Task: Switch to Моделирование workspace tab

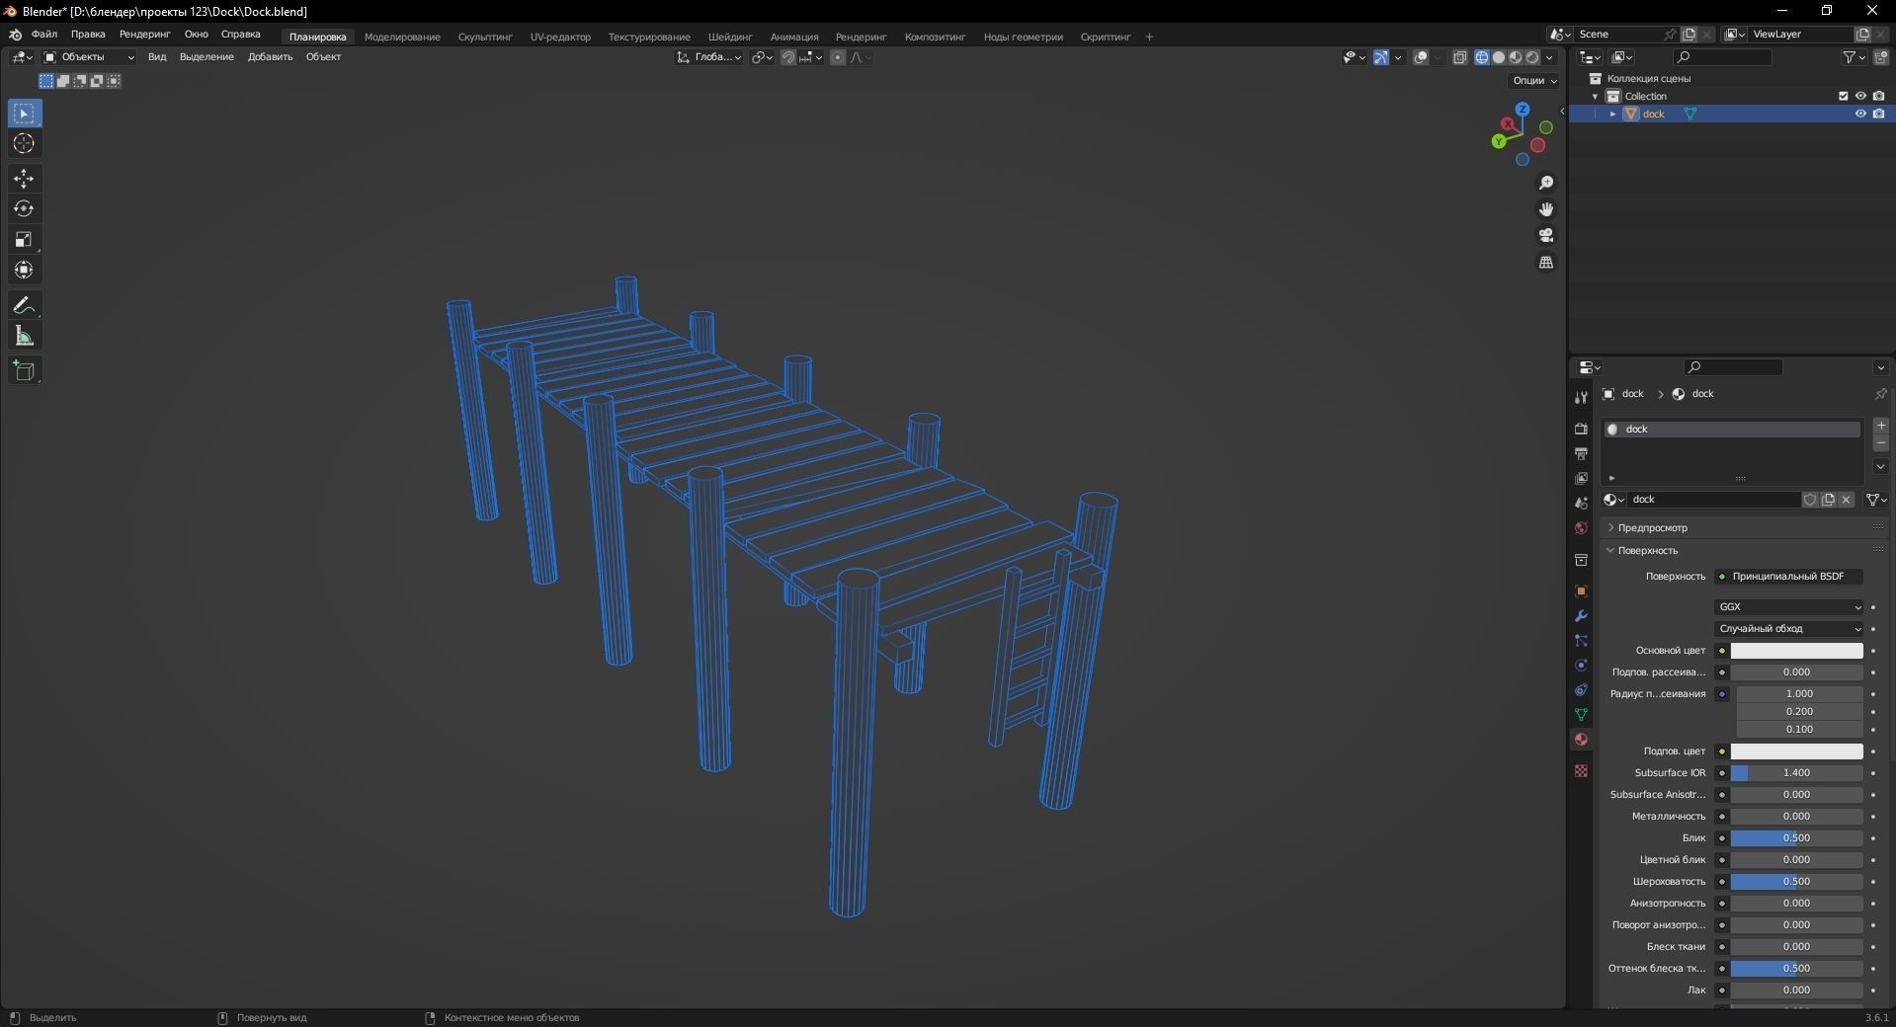Action: pyautogui.click(x=402, y=37)
